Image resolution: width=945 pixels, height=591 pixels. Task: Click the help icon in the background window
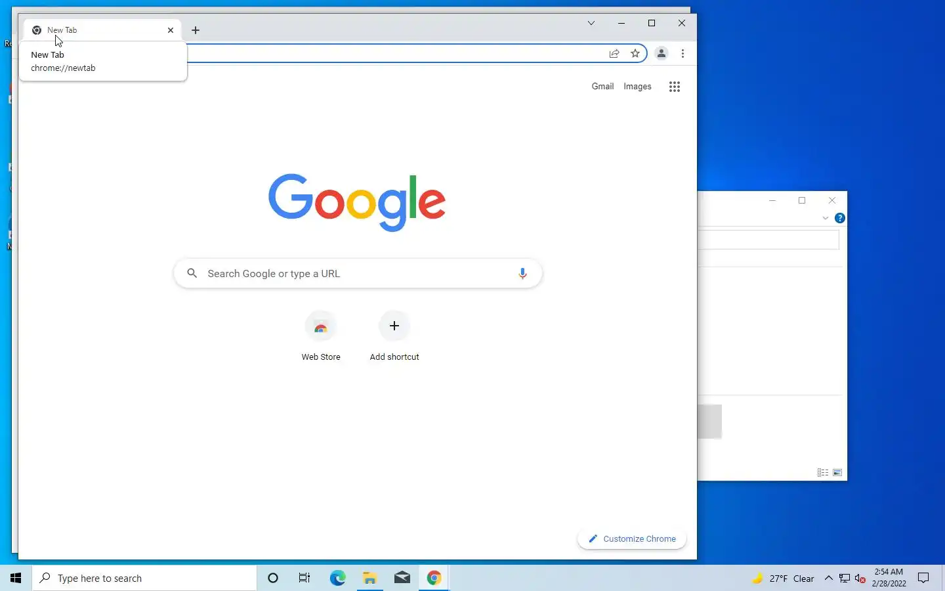coord(840,218)
